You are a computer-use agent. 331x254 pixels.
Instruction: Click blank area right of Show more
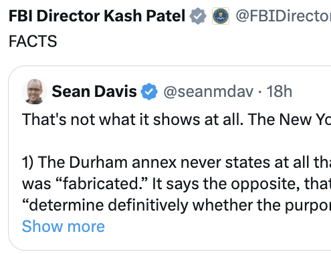[x=216, y=227]
